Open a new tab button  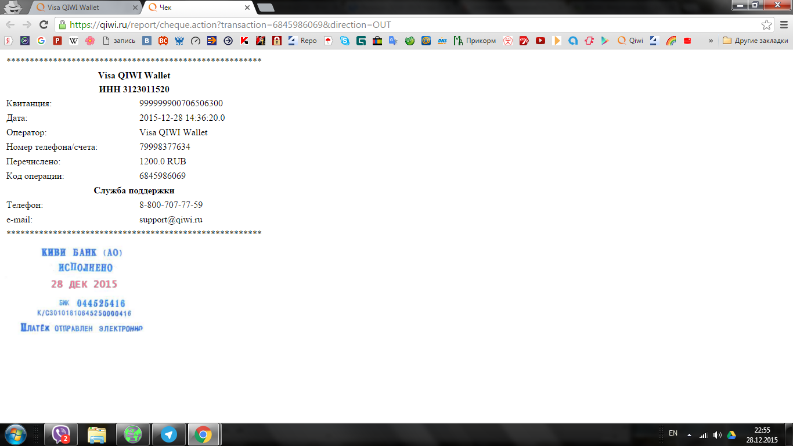pyautogui.click(x=266, y=8)
